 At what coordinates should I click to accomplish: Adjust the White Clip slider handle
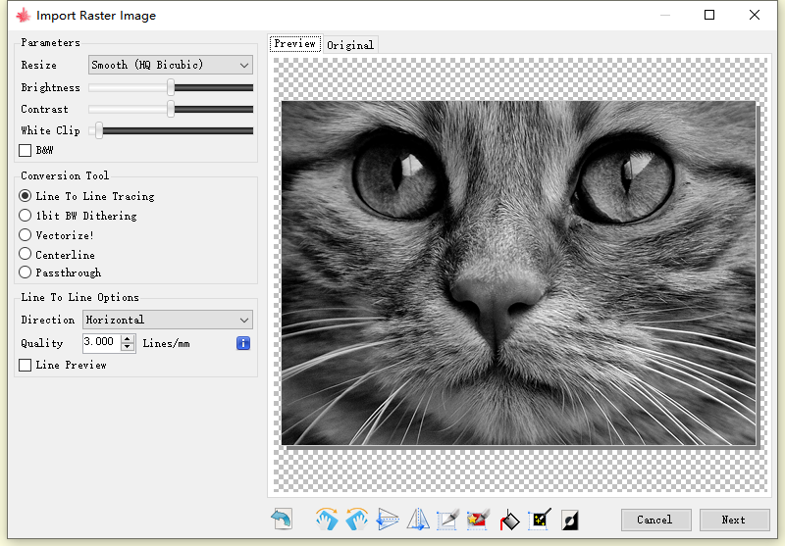point(99,130)
